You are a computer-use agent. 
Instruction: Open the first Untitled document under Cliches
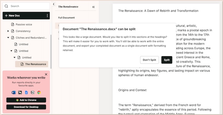(x=23, y=44)
